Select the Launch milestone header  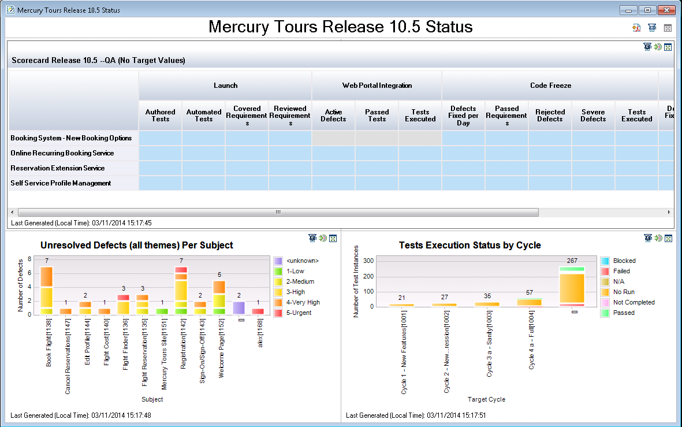click(x=225, y=86)
